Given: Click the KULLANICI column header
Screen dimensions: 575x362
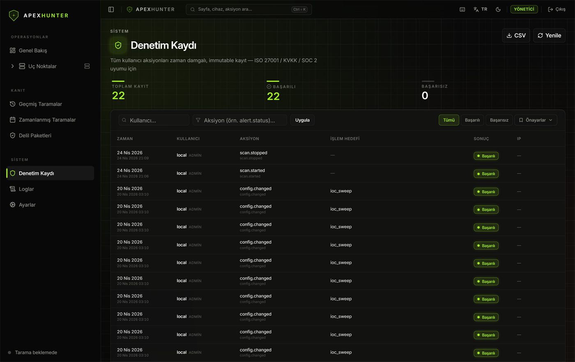Looking at the screenshot, I should point(188,139).
